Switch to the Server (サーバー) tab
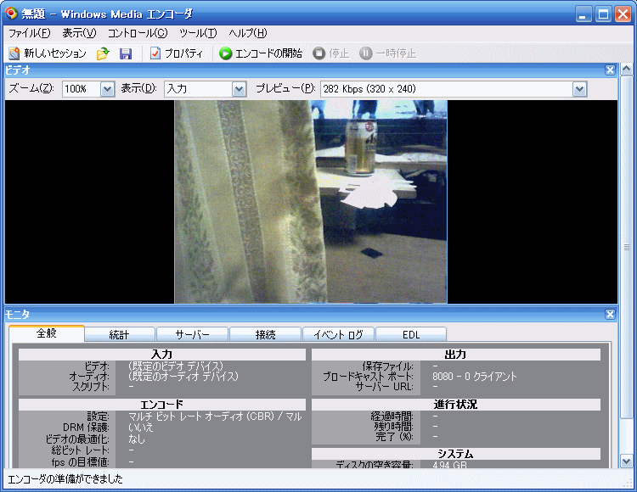The image size is (637, 492). tap(192, 334)
